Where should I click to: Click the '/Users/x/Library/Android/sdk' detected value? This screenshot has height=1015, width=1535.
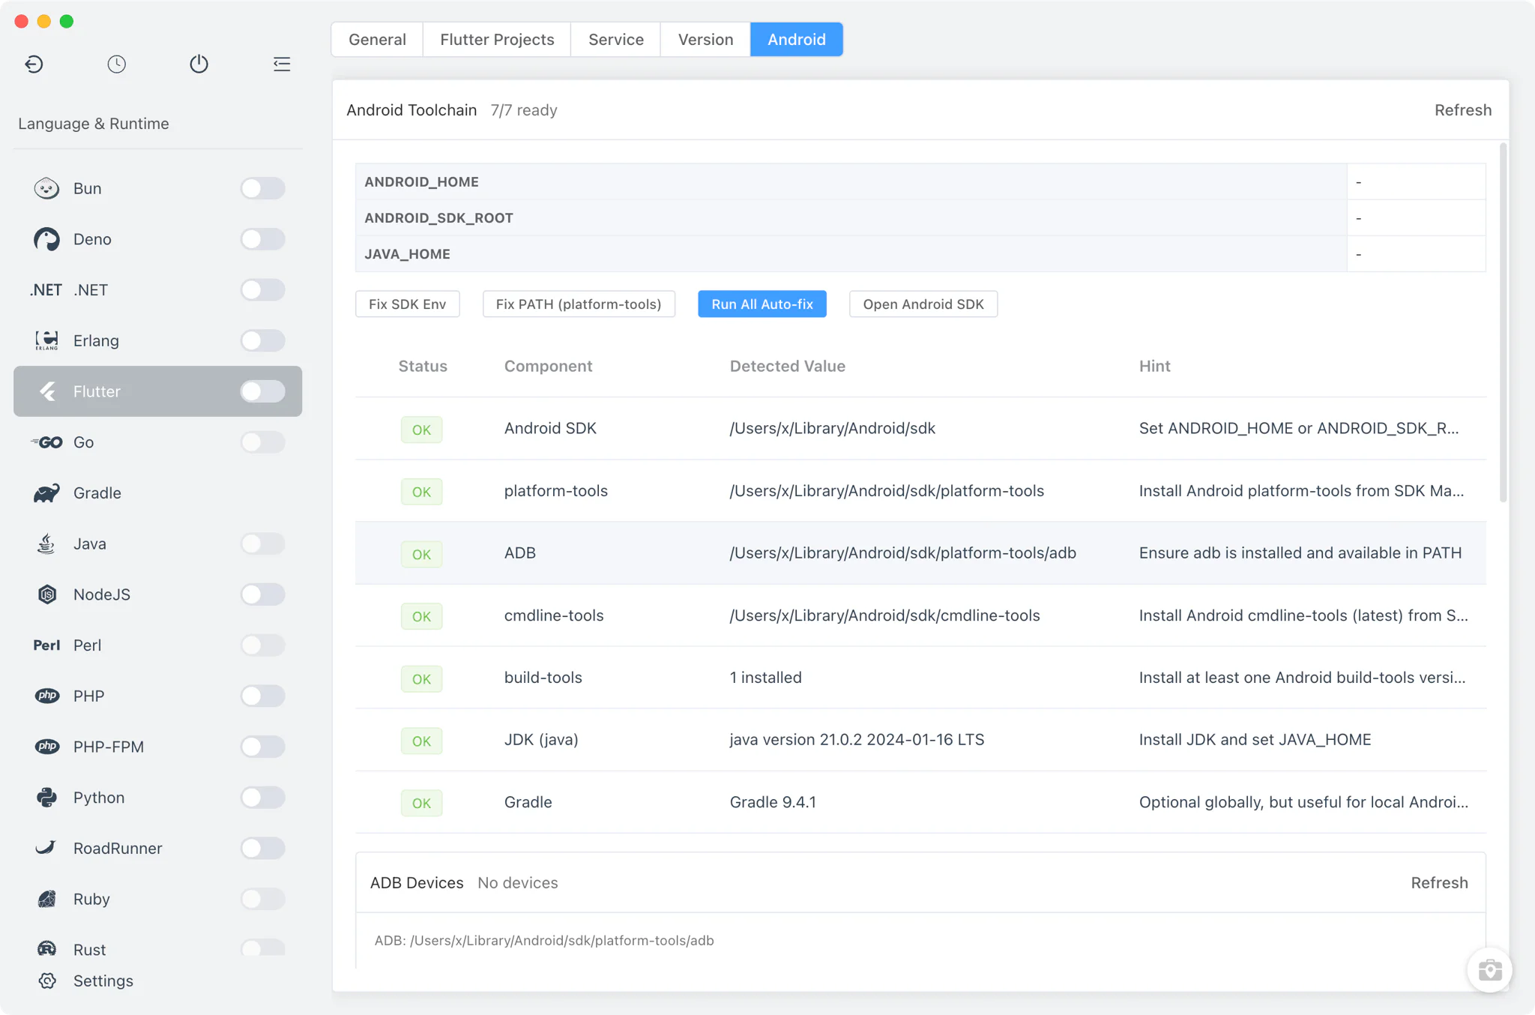click(x=832, y=429)
